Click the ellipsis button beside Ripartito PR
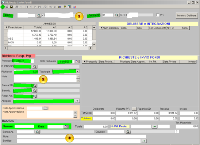The image size is (200, 145). click(x=134, y=109)
